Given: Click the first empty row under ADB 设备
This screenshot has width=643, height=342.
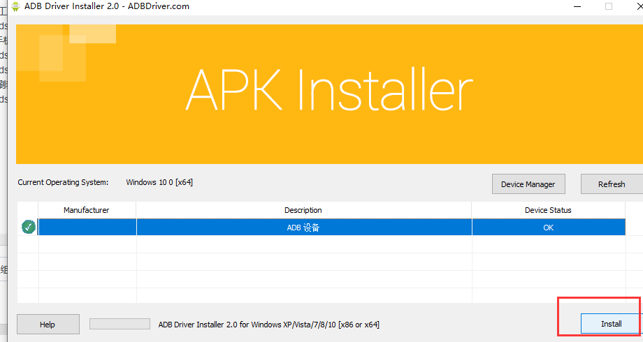Looking at the screenshot, I should (303, 244).
